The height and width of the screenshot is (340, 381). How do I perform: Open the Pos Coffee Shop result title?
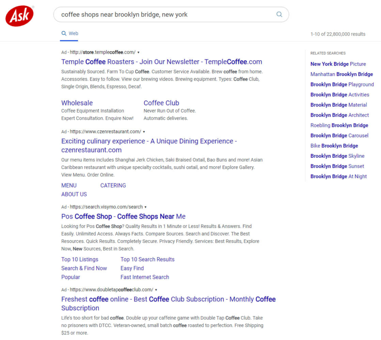pyautogui.click(x=123, y=216)
